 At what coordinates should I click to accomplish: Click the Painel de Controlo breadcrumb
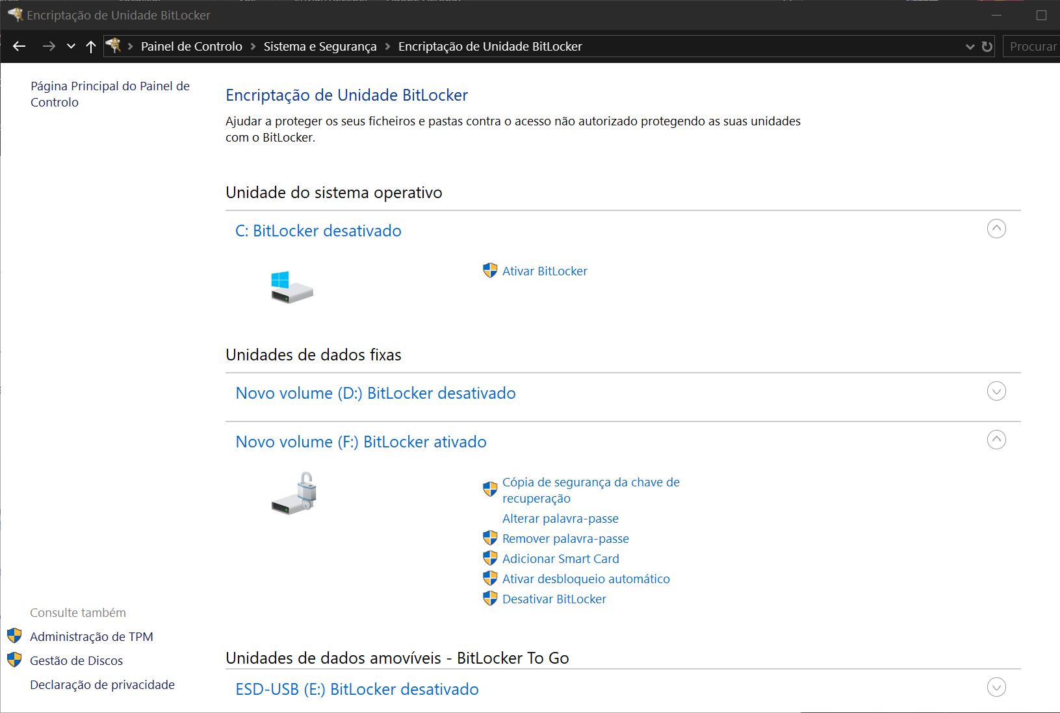click(192, 46)
